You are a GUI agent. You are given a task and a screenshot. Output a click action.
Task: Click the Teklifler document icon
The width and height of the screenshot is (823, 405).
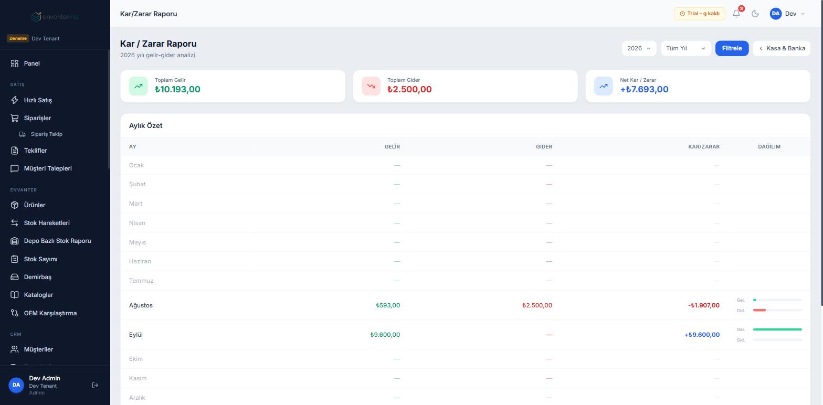(15, 151)
